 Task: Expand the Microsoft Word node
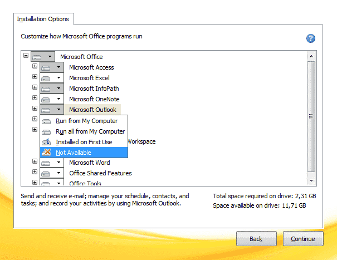(x=35, y=161)
